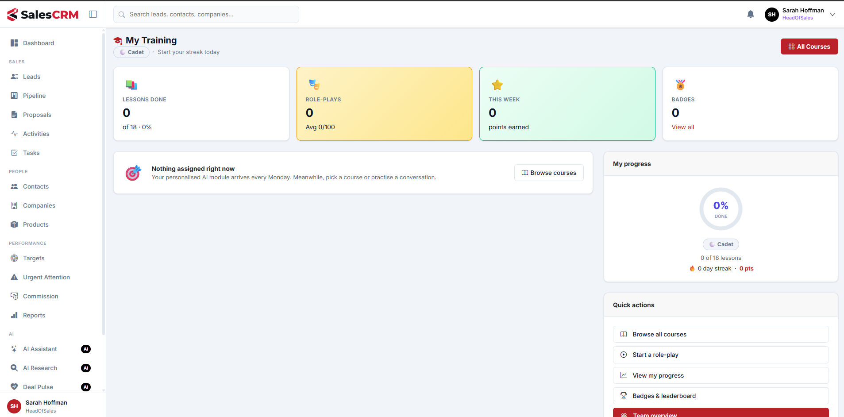Toggle the sidebar collapse icon
The height and width of the screenshot is (417, 844).
click(93, 14)
